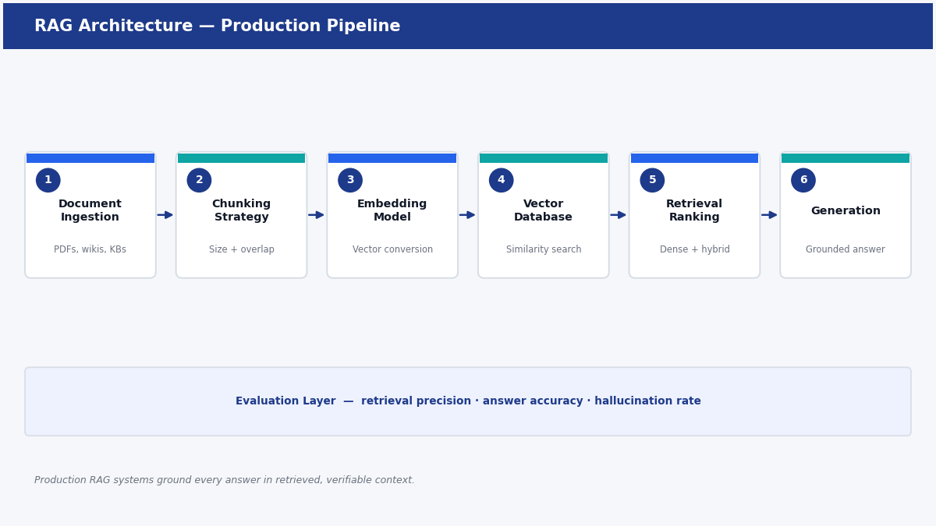Select the Generation heading

pyautogui.click(x=846, y=211)
